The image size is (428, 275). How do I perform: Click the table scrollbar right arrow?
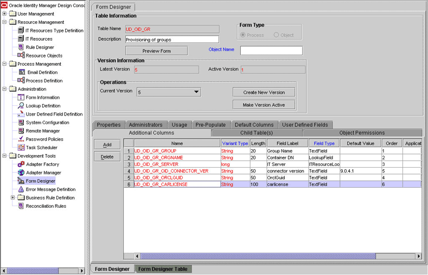[x=419, y=256]
